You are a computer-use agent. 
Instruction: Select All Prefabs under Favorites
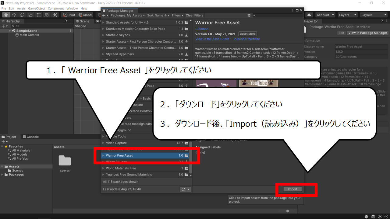pos(20,158)
